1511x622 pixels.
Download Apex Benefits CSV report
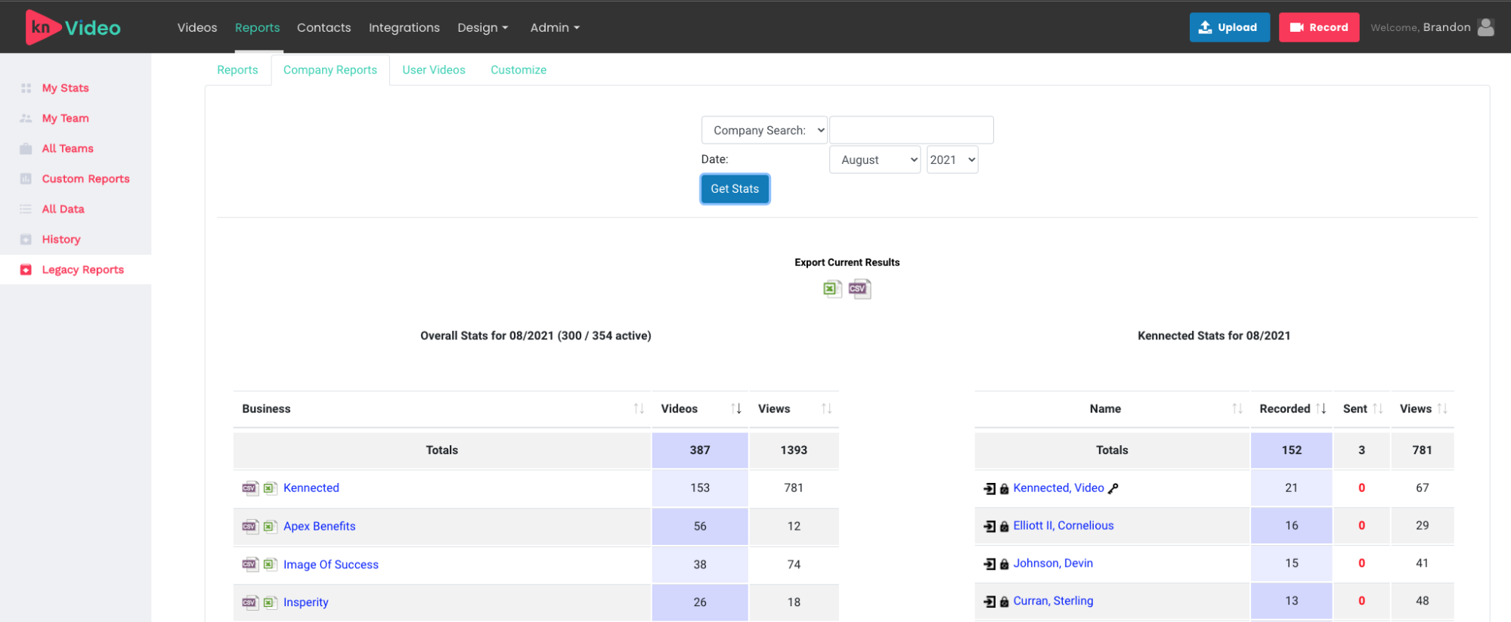point(250,526)
